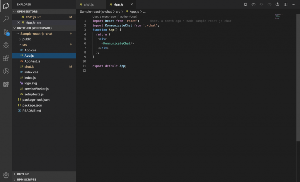Expand the NPM Scripts panel
Viewport: 300px width, 182px height.
coord(26,179)
